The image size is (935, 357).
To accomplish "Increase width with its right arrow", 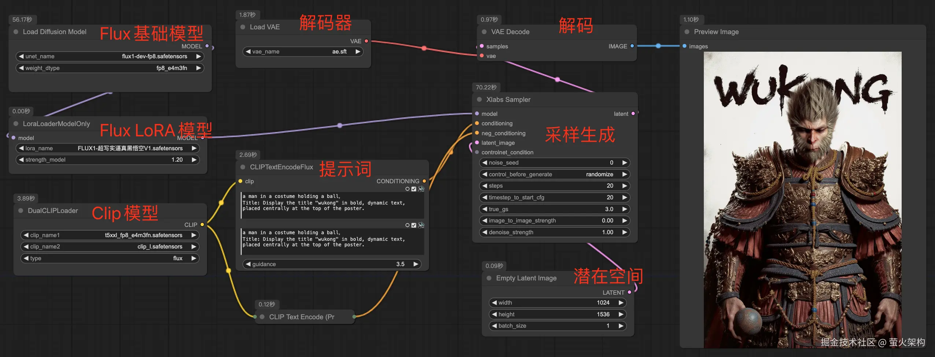I will [621, 303].
